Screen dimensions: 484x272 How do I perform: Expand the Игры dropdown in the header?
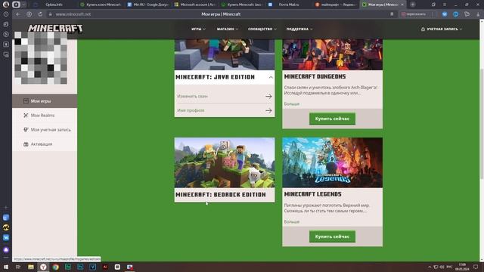click(x=198, y=29)
